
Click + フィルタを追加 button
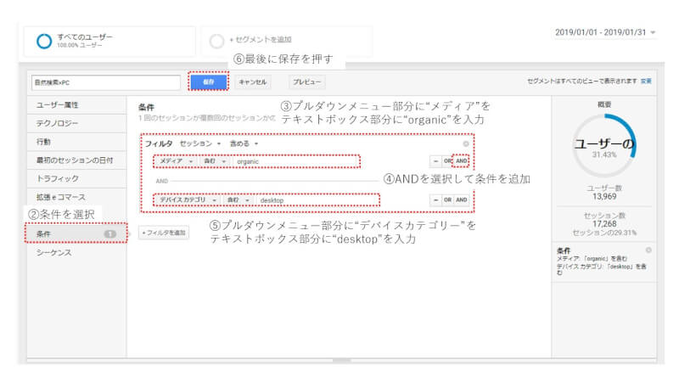(164, 233)
